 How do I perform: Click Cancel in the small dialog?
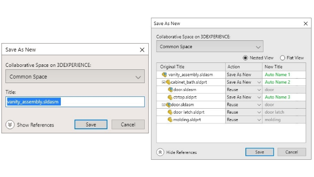tap(128, 124)
